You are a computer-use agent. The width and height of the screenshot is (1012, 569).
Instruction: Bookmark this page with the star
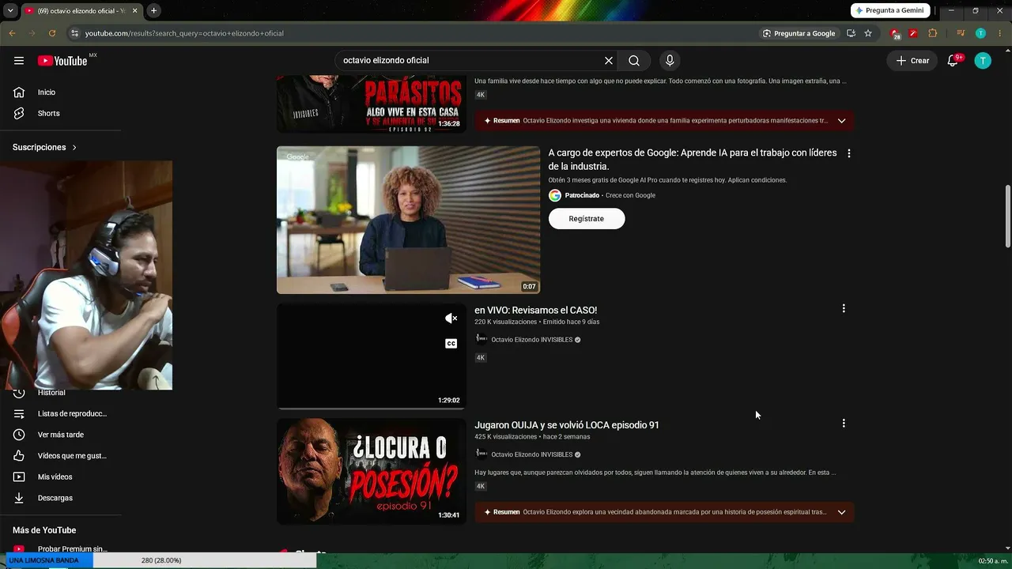868,33
